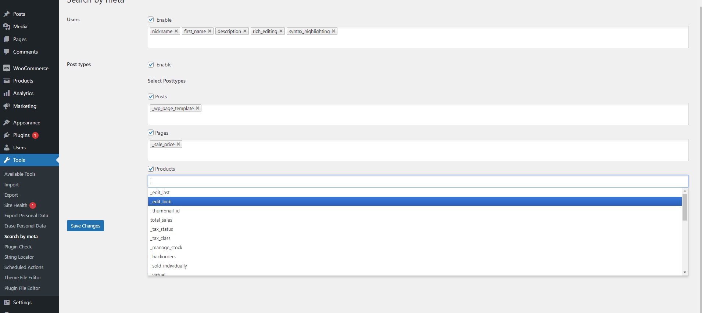Select _edit_lock from the dropdown list
Image resolution: width=702 pixels, height=313 pixels.
point(162,201)
